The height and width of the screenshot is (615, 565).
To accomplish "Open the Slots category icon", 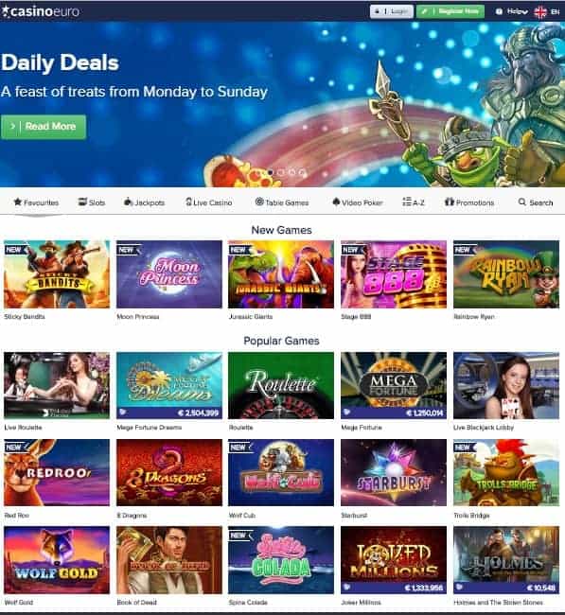I will 82,202.
